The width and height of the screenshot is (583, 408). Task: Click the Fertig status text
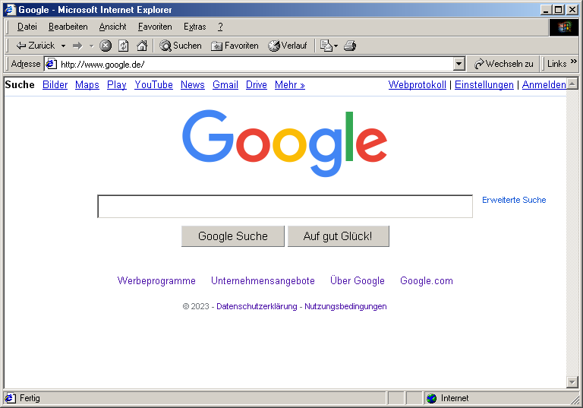[x=30, y=398]
